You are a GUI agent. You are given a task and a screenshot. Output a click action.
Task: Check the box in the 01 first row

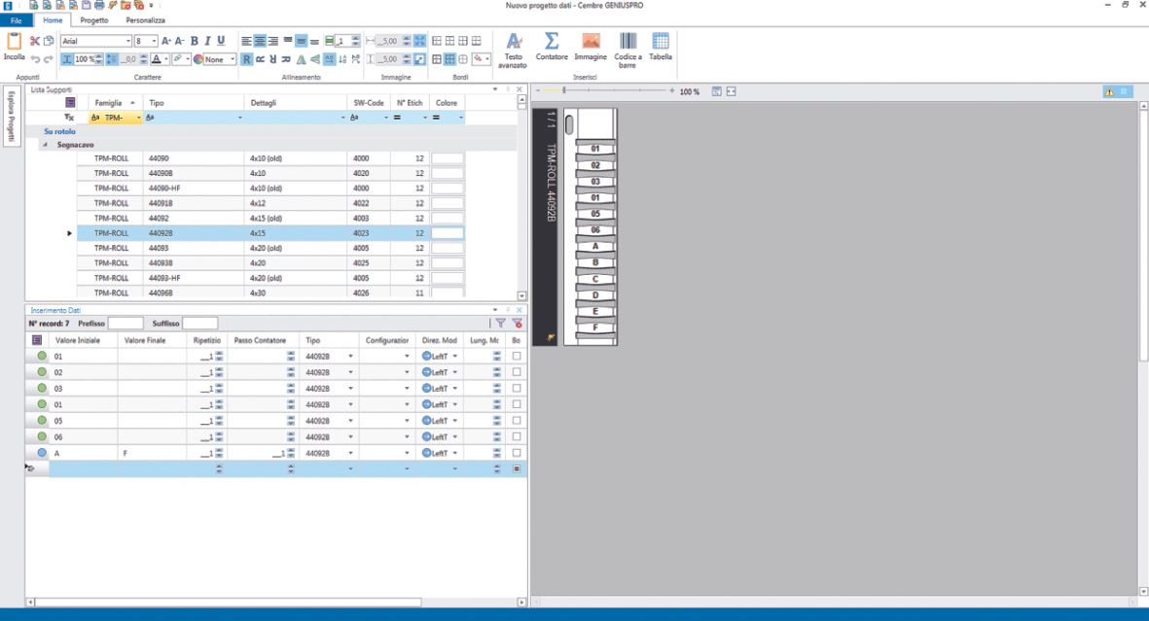pos(517,357)
